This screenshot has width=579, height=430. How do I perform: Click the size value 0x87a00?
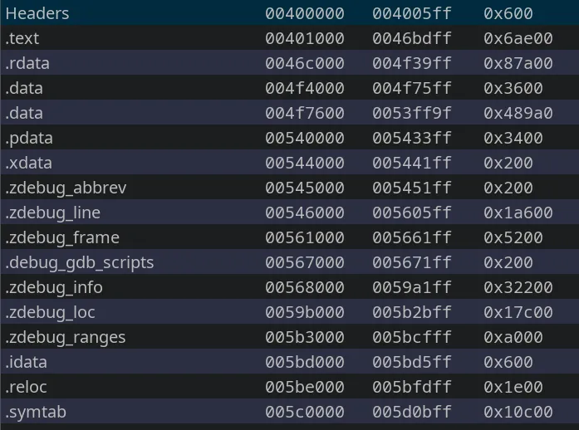[518, 63]
